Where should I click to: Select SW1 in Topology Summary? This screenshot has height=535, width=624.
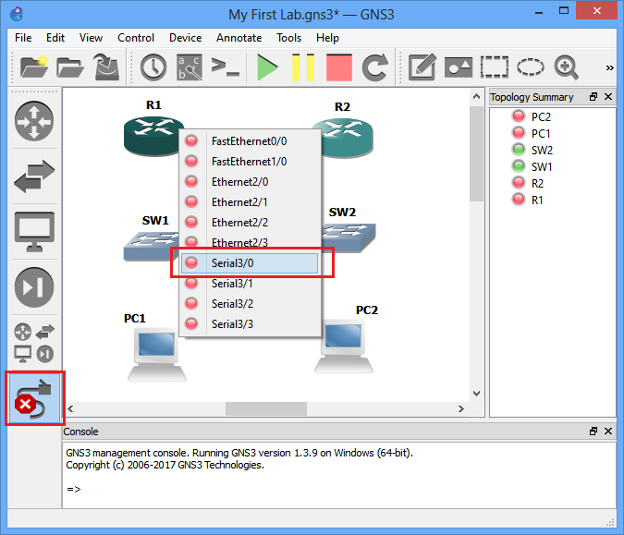[542, 166]
